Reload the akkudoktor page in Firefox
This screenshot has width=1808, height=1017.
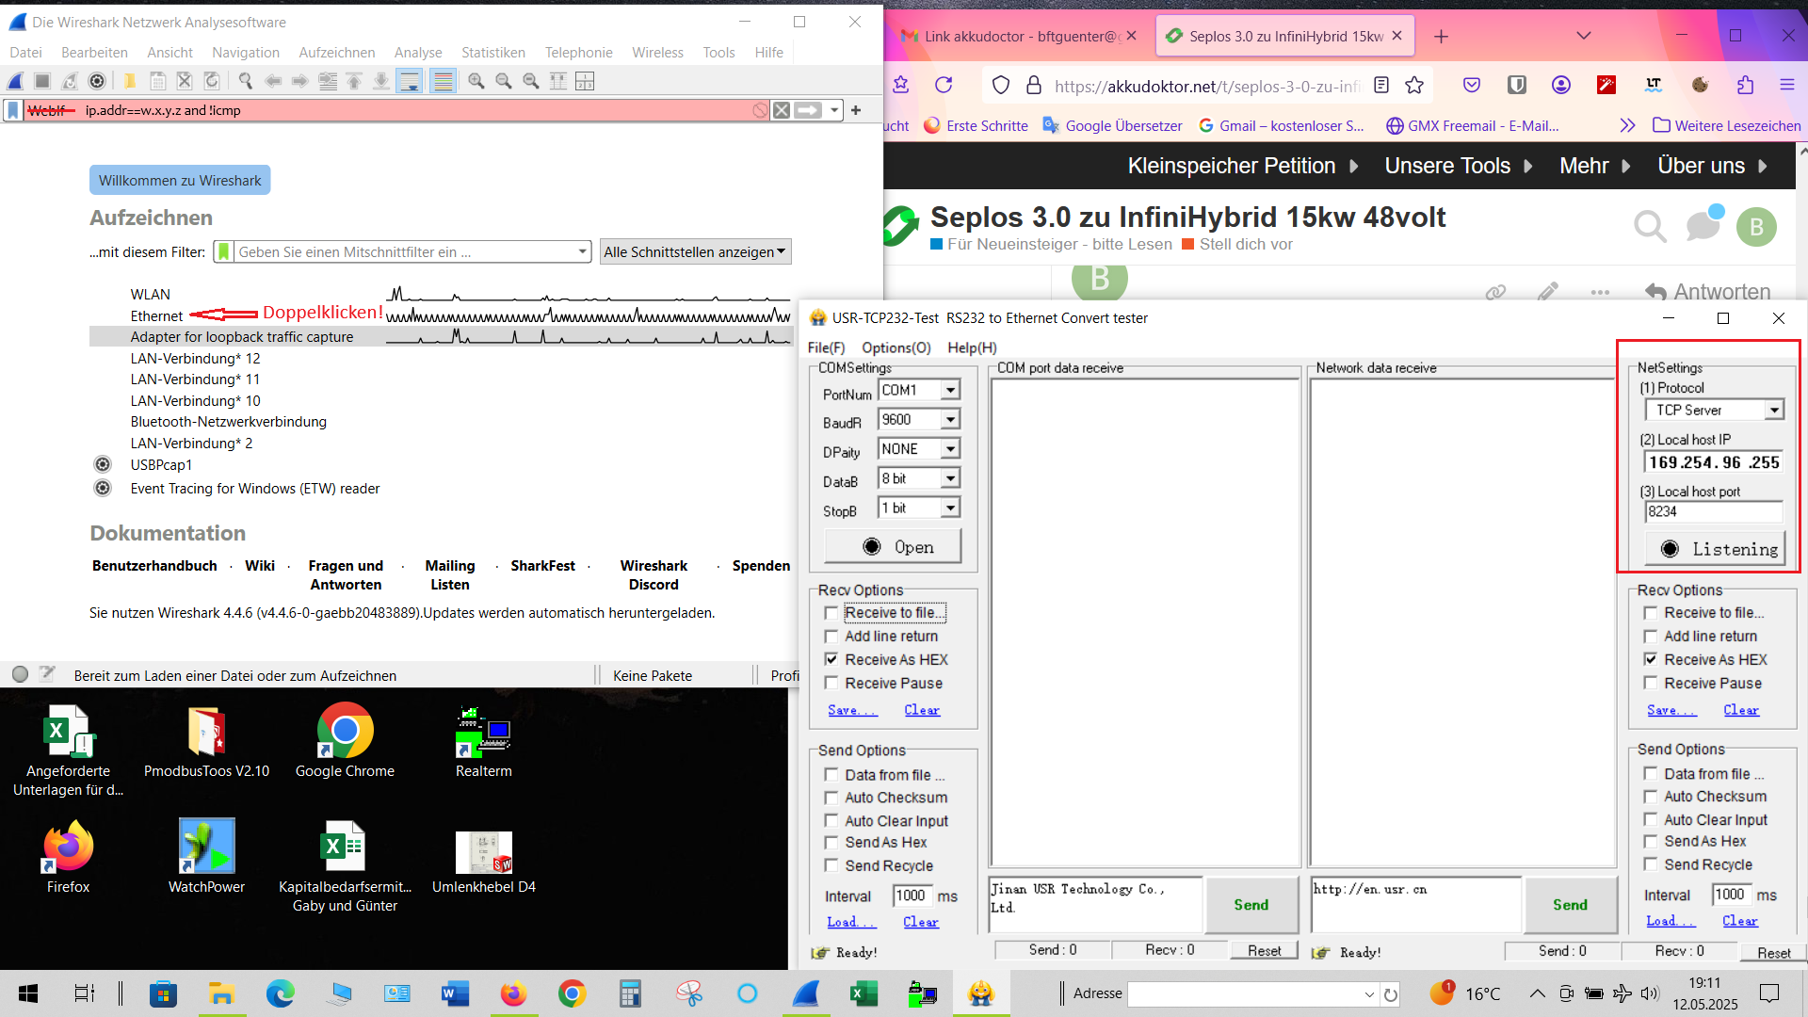[944, 86]
